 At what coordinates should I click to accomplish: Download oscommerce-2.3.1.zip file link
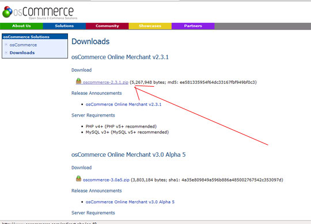tap(105, 82)
